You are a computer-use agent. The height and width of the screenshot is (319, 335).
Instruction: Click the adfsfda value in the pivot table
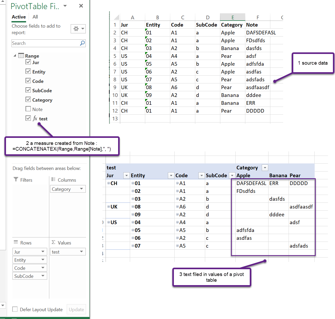click(252, 230)
